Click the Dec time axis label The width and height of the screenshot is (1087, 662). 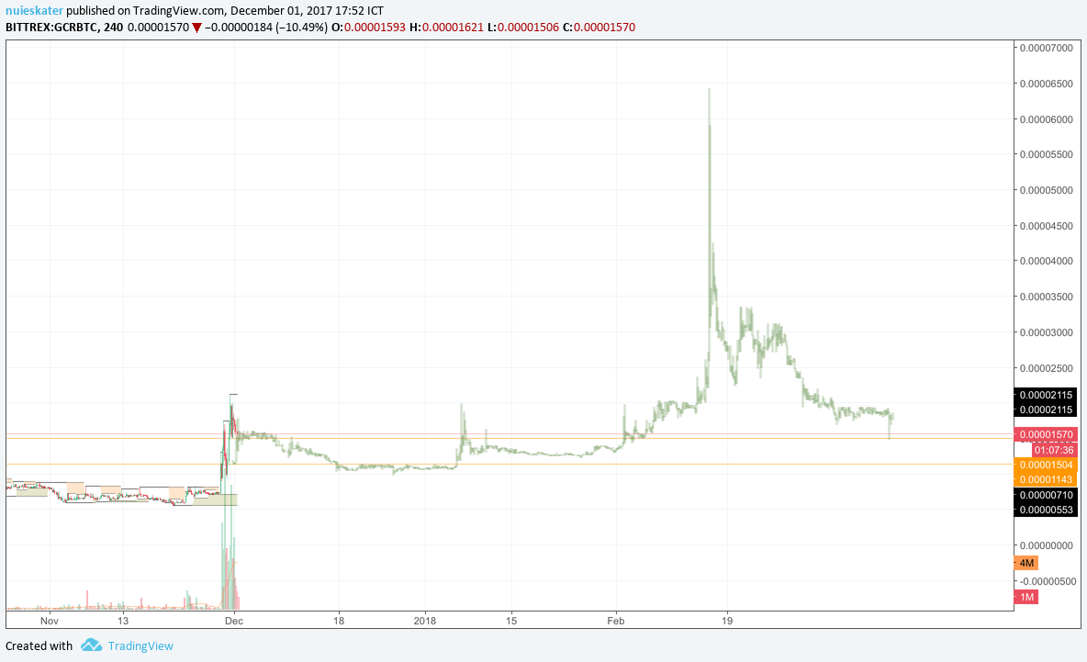pos(233,621)
